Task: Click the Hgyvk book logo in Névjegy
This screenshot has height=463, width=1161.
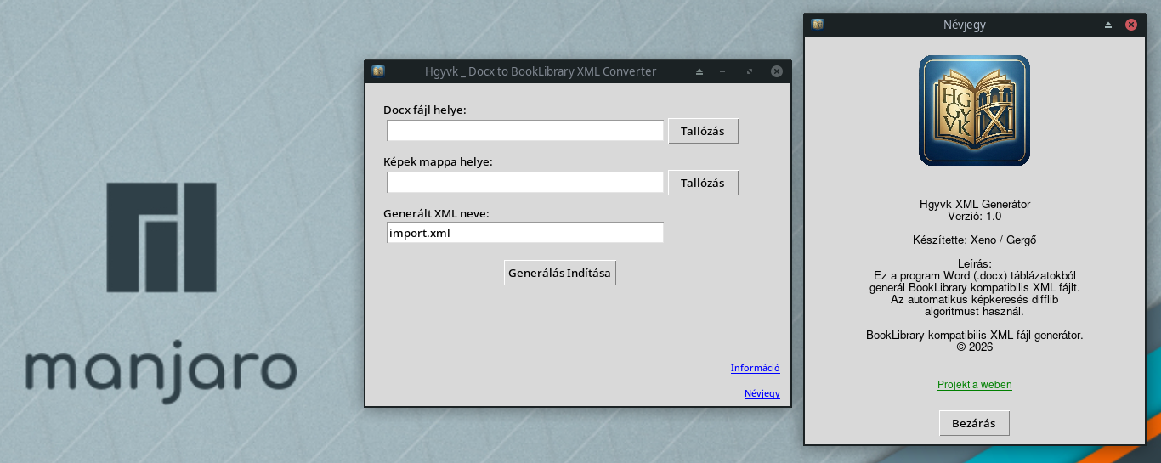Action: (974, 110)
